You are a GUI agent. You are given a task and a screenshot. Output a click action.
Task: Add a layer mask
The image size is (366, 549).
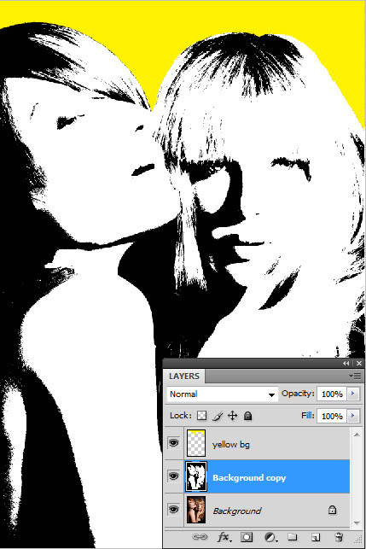(247, 537)
